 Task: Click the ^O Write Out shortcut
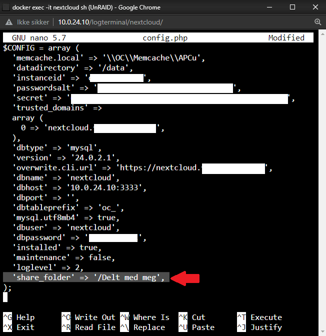[x=88, y=317]
